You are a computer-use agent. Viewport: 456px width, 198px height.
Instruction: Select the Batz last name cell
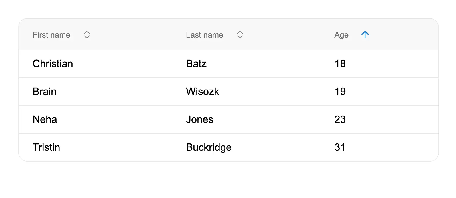coord(196,64)
